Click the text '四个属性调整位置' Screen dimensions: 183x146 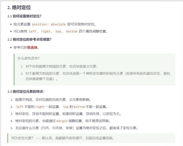pos(92,31)
